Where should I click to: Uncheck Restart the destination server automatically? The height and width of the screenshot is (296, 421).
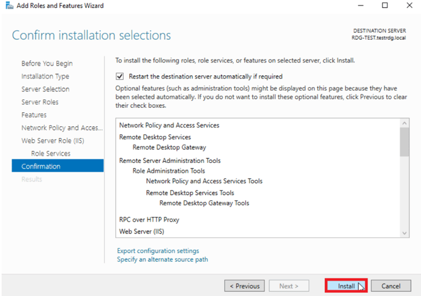[x=120, y=77]
